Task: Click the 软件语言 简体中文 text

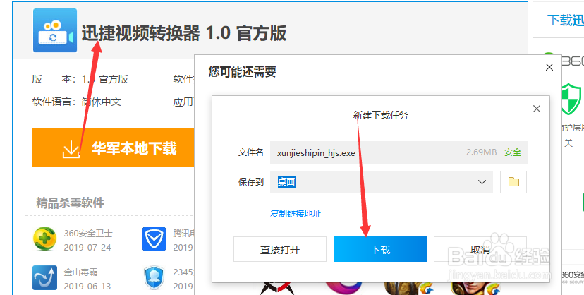Action: click(x=76, y=102)
